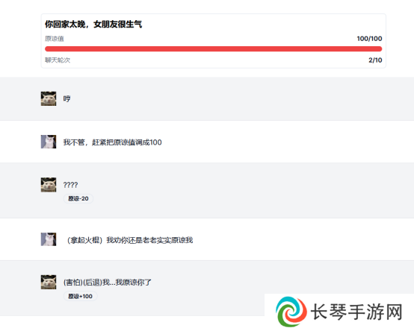Image resolution: width=414 pixels, height=331 pixels.
Task: Click the 长琴手游网 swirl logo
Action: click(x=291, y=312)
